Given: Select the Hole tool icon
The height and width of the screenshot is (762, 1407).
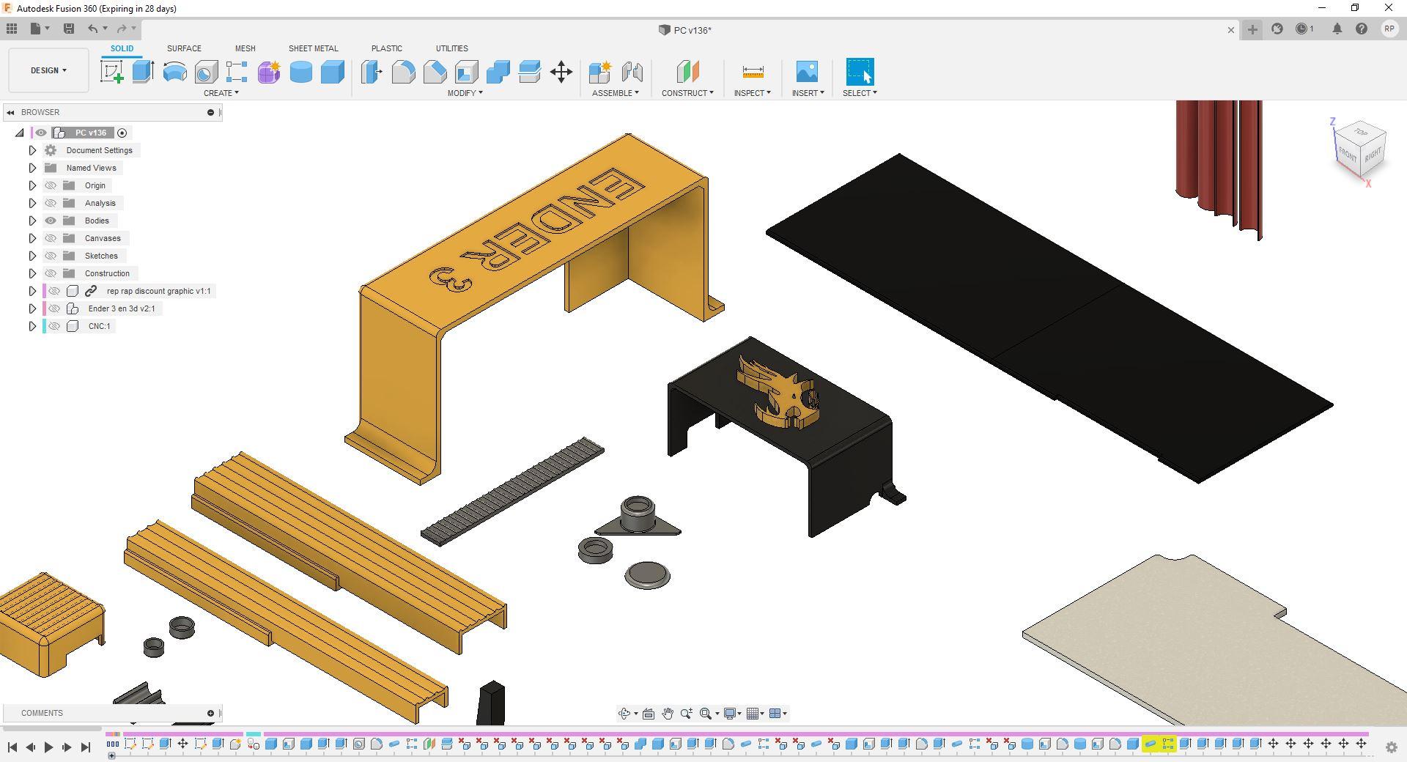Looking at the screenshot, I should (206, 72).
